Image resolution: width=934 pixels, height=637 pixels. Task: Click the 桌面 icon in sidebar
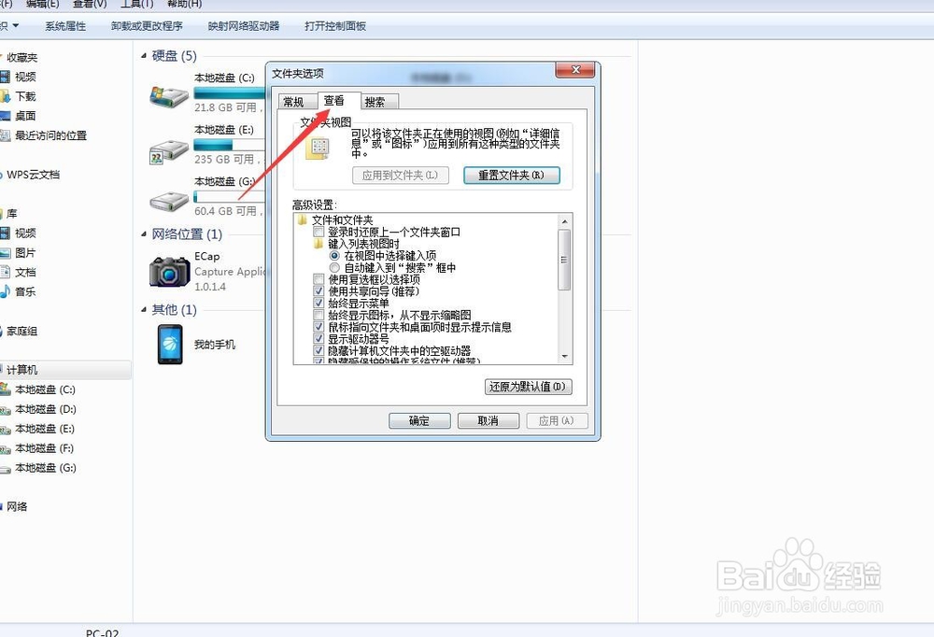pyautogui.click(x=5, y=116)
